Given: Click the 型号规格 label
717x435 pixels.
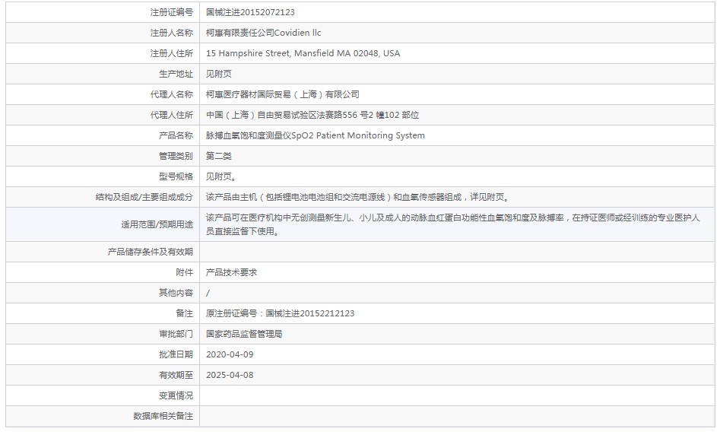Looking at the screenshot, I should tap(176, 176).
